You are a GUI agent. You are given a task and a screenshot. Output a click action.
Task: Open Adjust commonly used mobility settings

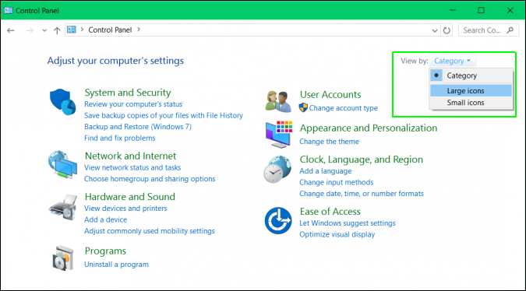tap(150, 231)
